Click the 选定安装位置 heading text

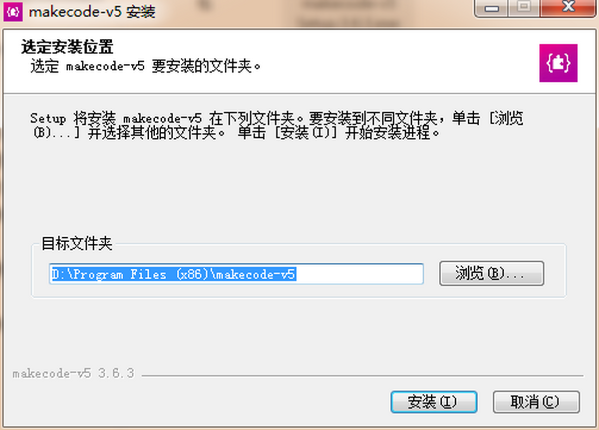coord(67,47)
